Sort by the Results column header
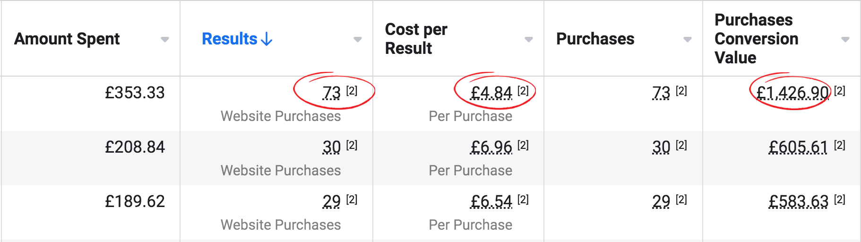 pos(230,39)
